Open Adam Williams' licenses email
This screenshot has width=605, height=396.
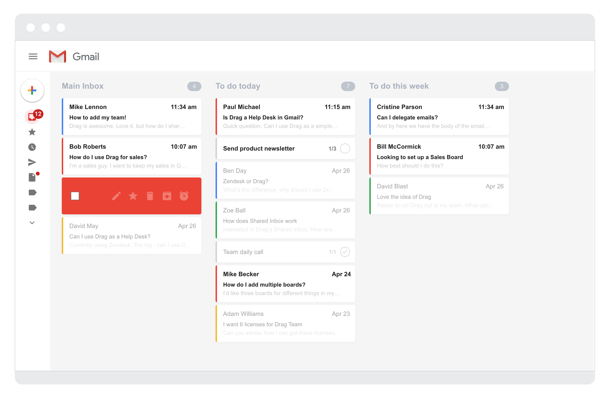285,323
